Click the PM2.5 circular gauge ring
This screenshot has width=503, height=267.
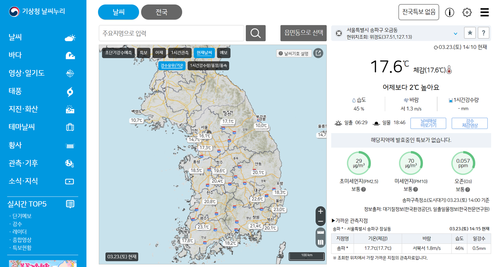(359, 163)
